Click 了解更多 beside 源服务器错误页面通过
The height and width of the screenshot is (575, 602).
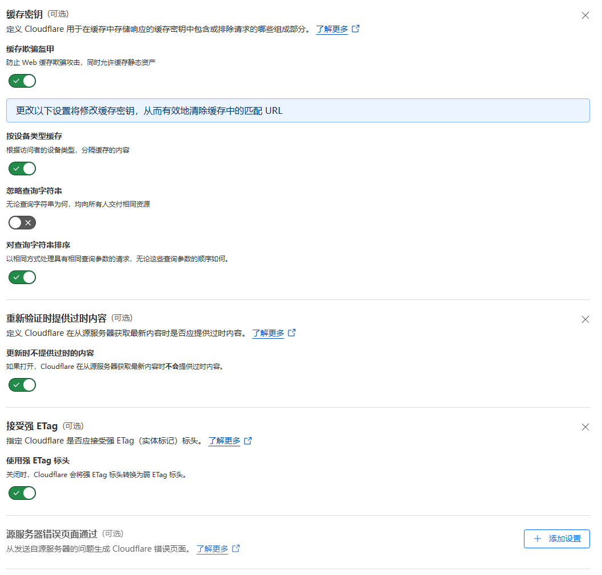[x=213, y=548]
